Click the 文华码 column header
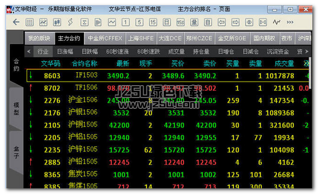Viewport: 318px width, 194px height. coord(51,63)
